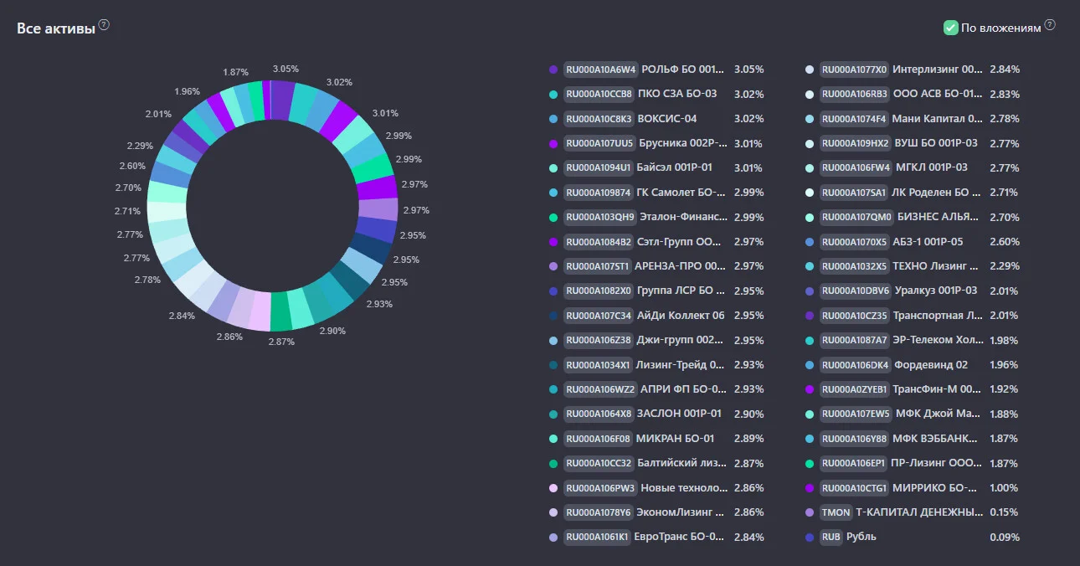This screenshot has height=566, width=1080.
Task: Click the 2.29% label beside donut chart
Action: click(x=140, y=147)
